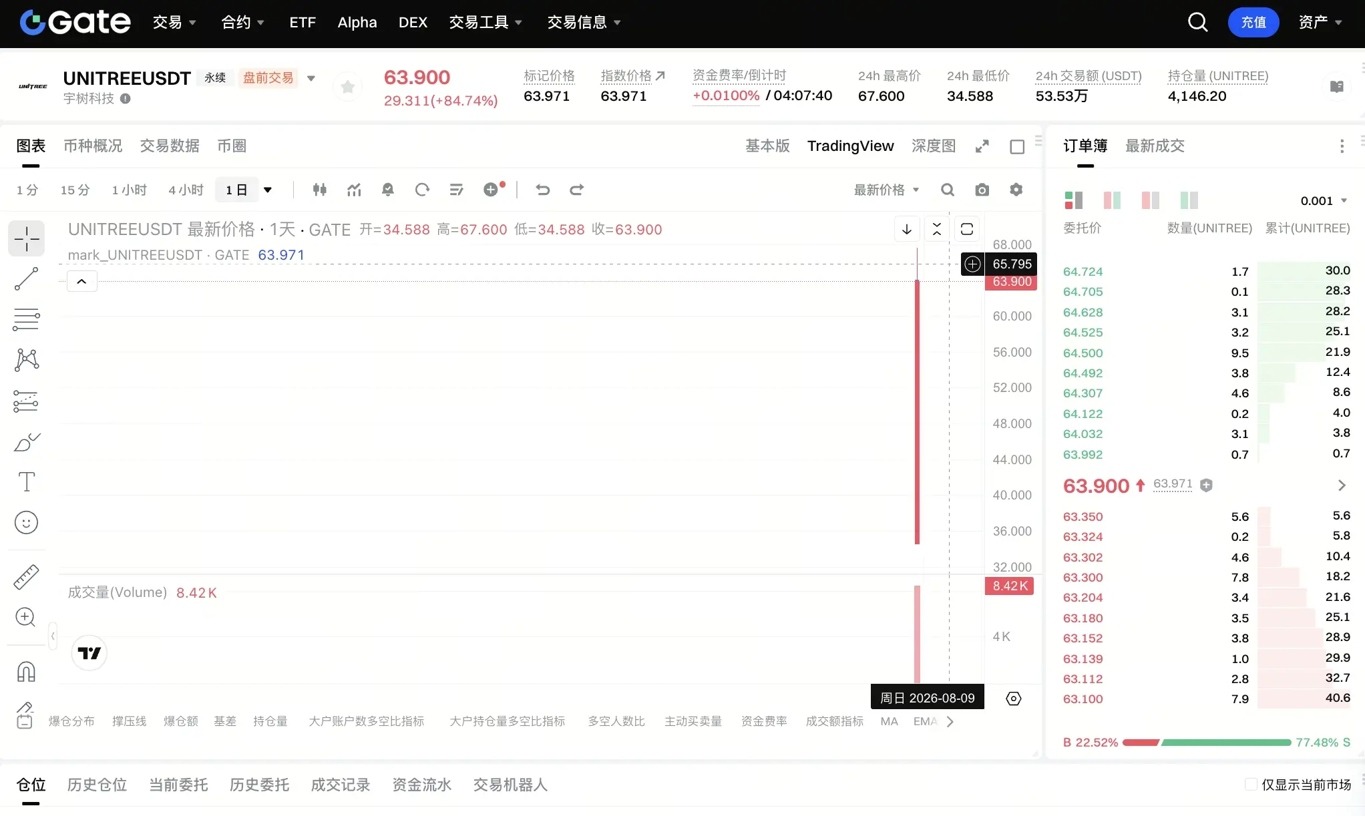1365x816 pixels.
Task: Switch chart to 深度图 view
Action: tap(934, 146)
